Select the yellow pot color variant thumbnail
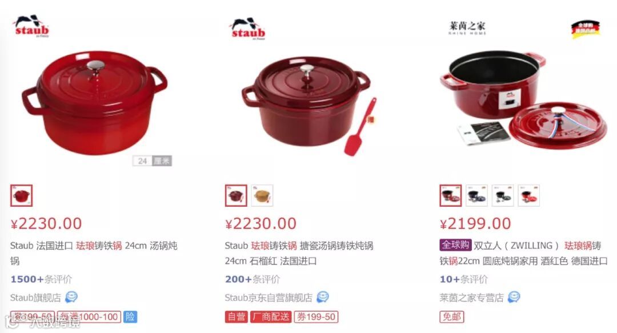Screen dimensions: 617x333 click(262, 195)
